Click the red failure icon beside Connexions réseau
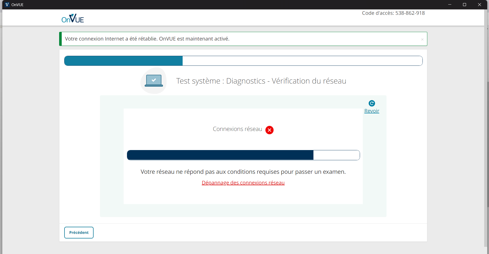Screen dimensions: 489x254 pos(269,130)
